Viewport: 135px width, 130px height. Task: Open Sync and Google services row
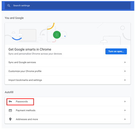click(x=68, y=62)
